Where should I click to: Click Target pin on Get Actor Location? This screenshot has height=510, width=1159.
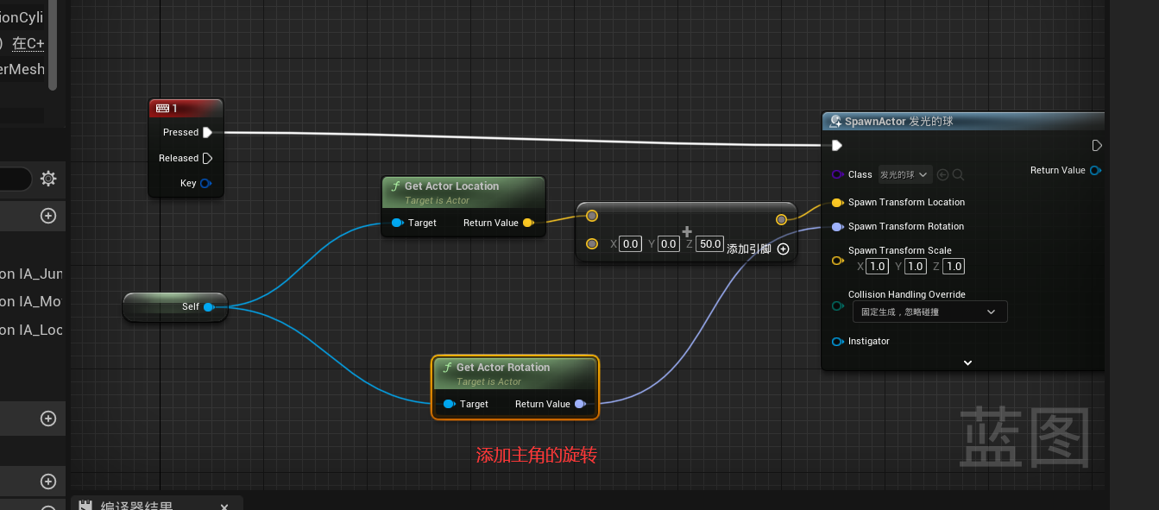(x=396, y=223)
